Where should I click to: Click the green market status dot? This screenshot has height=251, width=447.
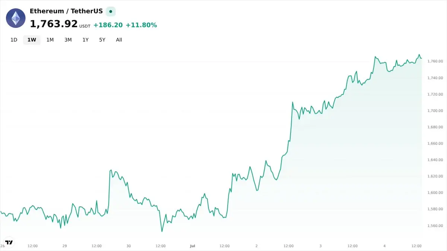(111, 12)
